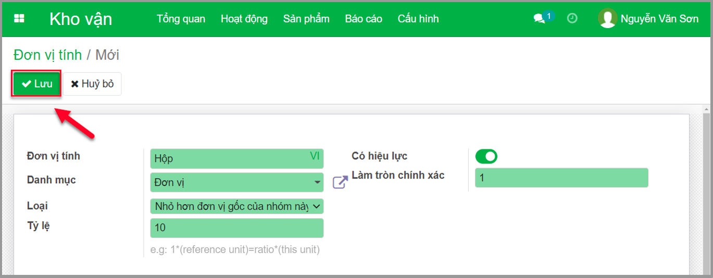Open the Báo cáo menu
This screenshot has width=713, height=278.
364,19
